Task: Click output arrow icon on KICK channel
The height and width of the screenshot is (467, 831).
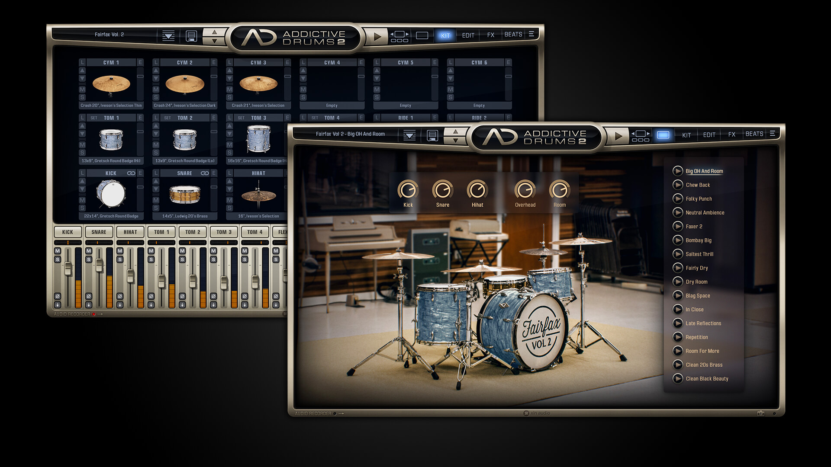Action: (x=58, y=305)
